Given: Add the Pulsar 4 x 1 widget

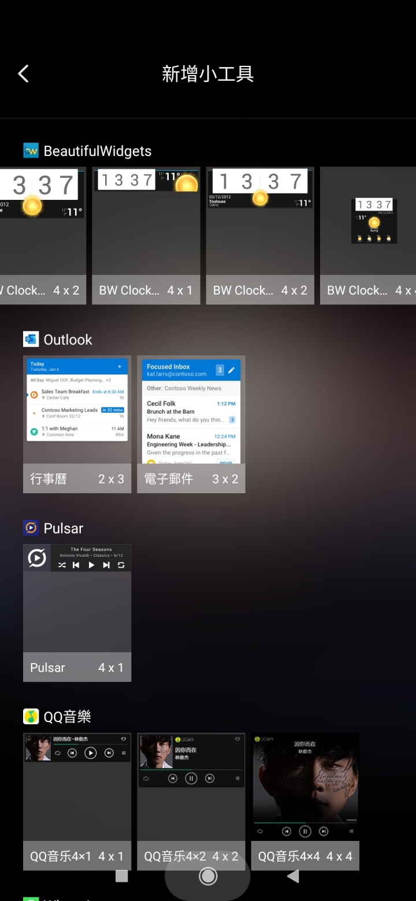Looking at the screenshot, I should (77, 613).
